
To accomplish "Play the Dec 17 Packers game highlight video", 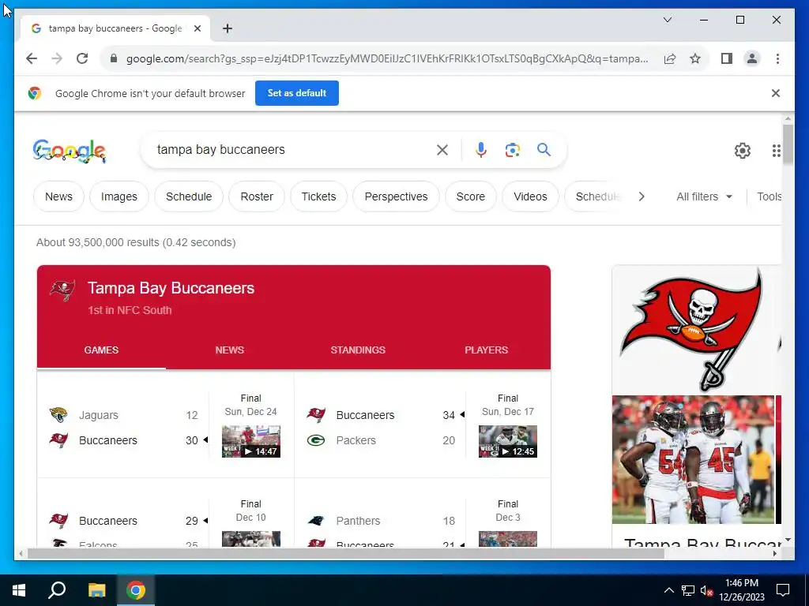I will [508, 441].
